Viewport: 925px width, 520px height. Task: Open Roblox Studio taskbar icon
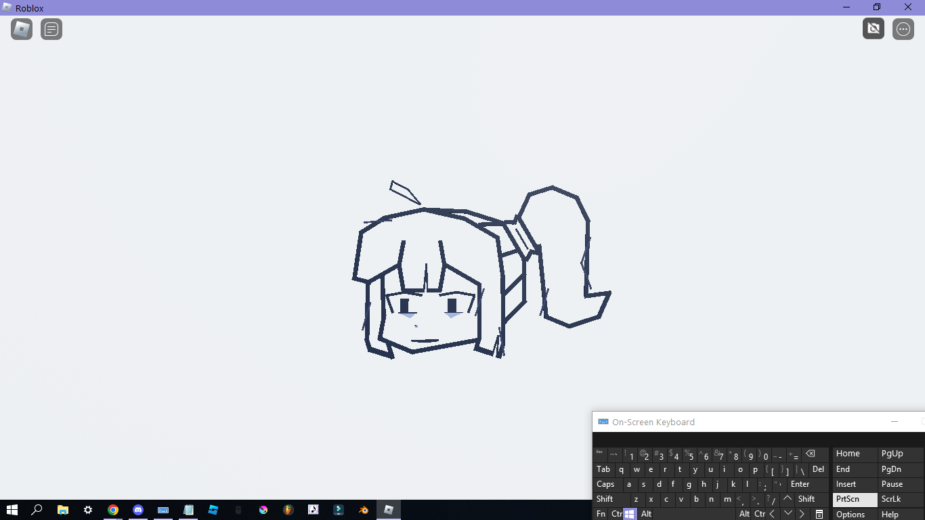click(213, 510)
